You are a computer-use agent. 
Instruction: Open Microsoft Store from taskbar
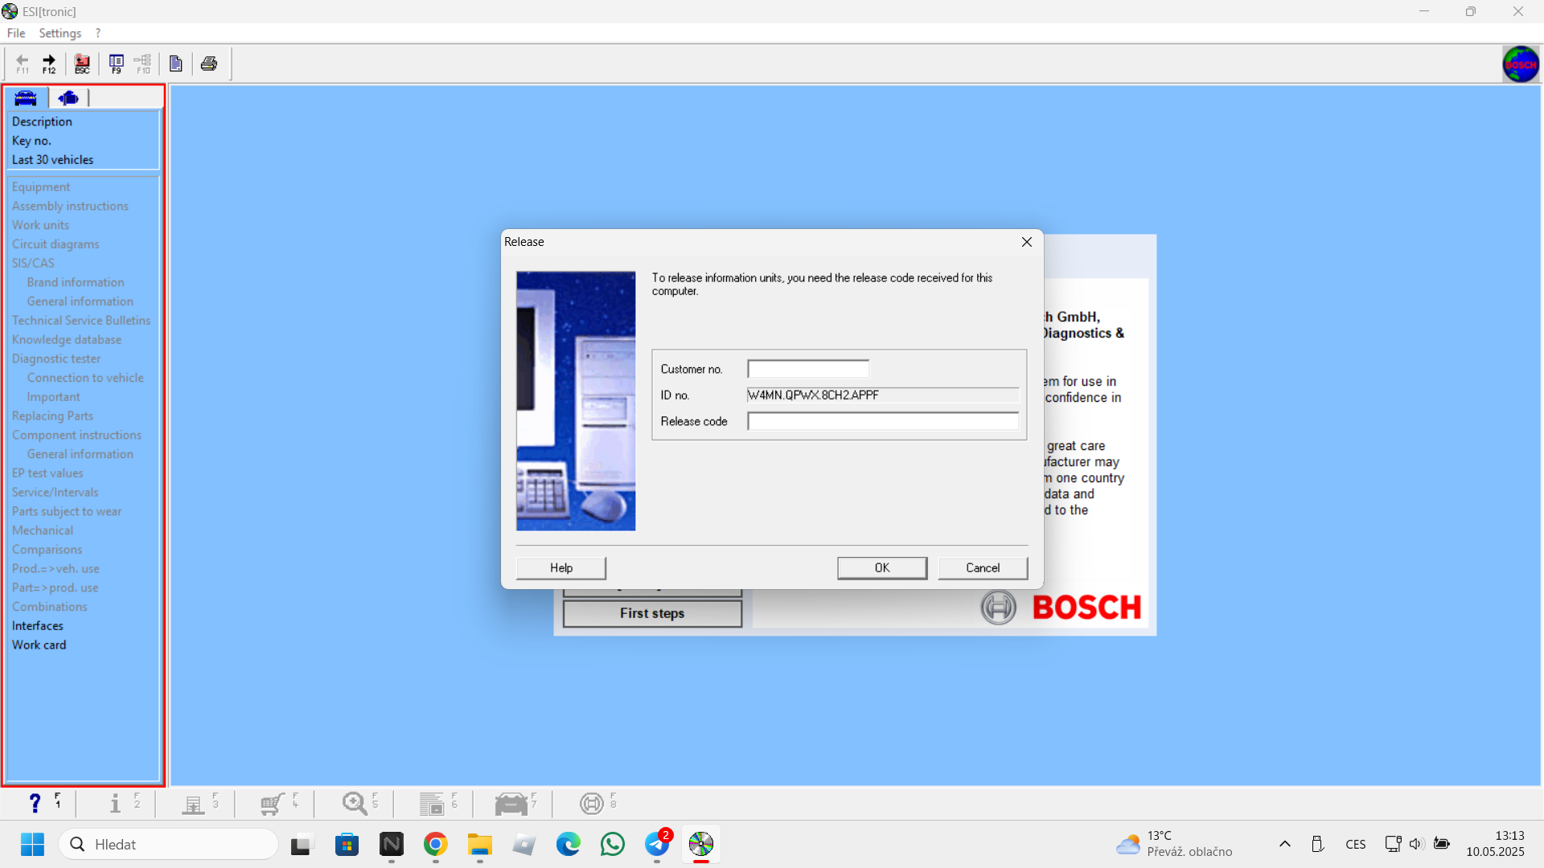(x=347, y=844)
